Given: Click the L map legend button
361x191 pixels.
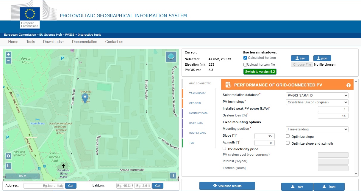Looking at the screenshot, I should (x=8, y=166).
